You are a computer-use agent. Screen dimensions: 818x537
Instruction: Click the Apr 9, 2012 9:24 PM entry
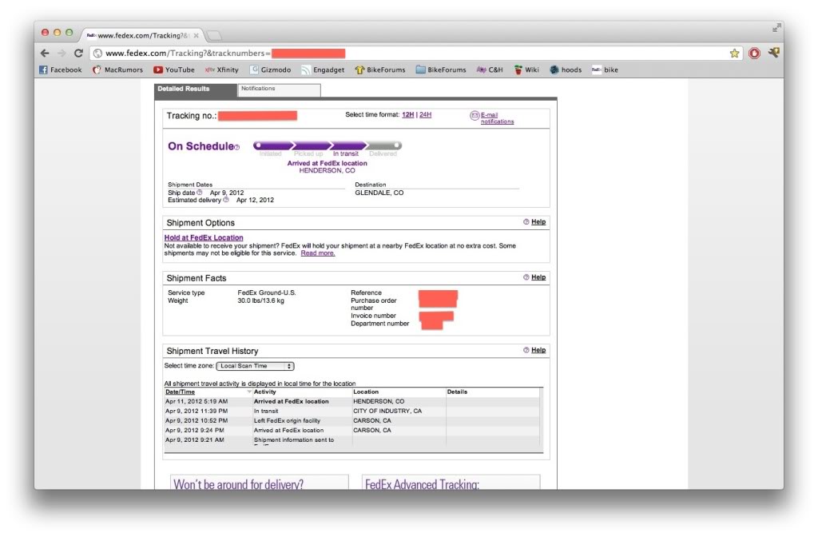point(195,431)
